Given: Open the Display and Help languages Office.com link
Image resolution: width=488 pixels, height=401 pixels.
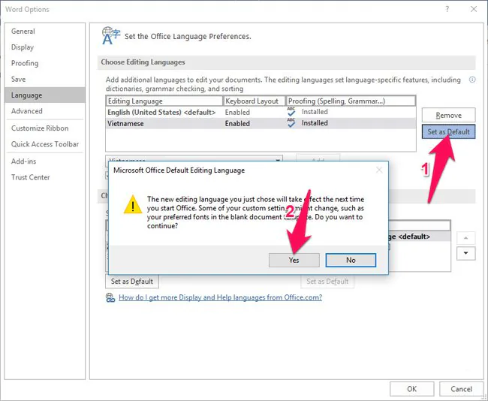Looking at the screenshot, I should click(x=220, y=297).
